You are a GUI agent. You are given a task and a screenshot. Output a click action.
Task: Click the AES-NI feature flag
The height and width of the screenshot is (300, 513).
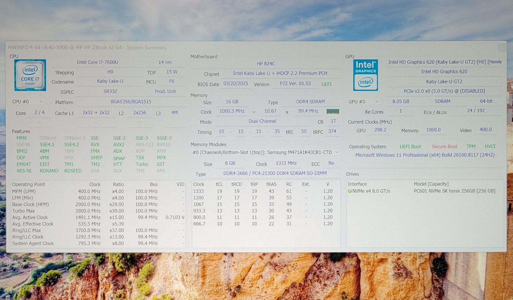(24, 171)
